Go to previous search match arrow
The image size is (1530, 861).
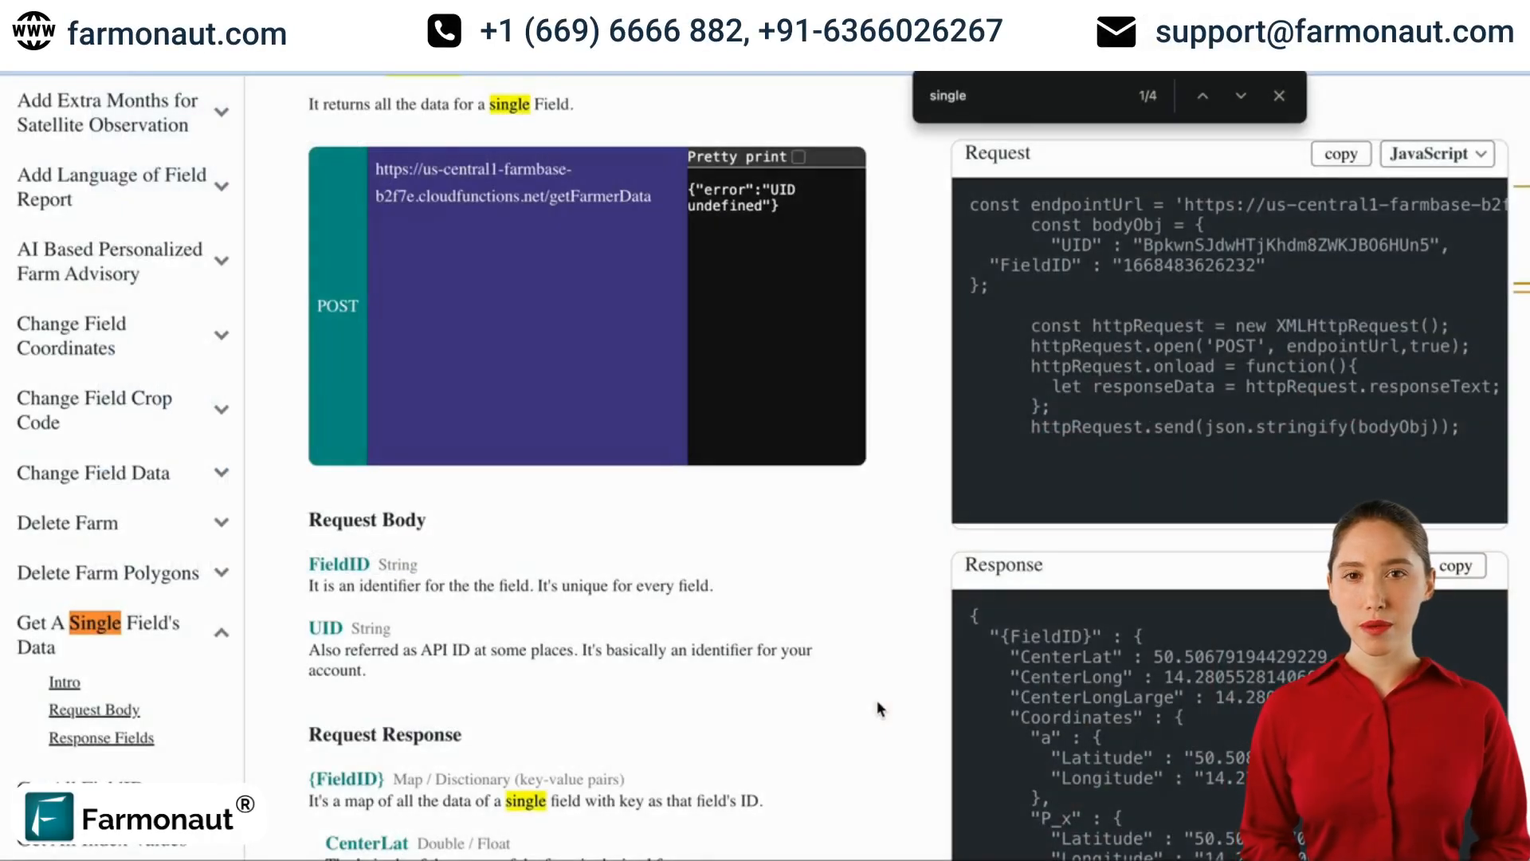1202,96
